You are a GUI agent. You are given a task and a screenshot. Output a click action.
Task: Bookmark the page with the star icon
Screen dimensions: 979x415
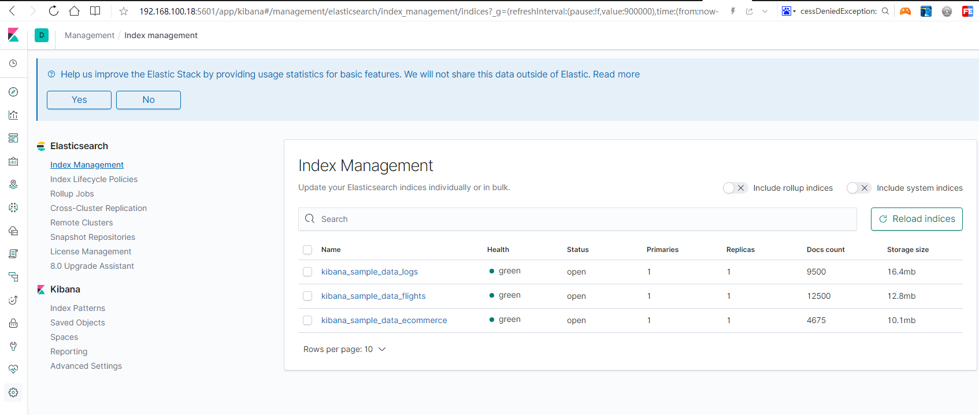pos(124,11)
